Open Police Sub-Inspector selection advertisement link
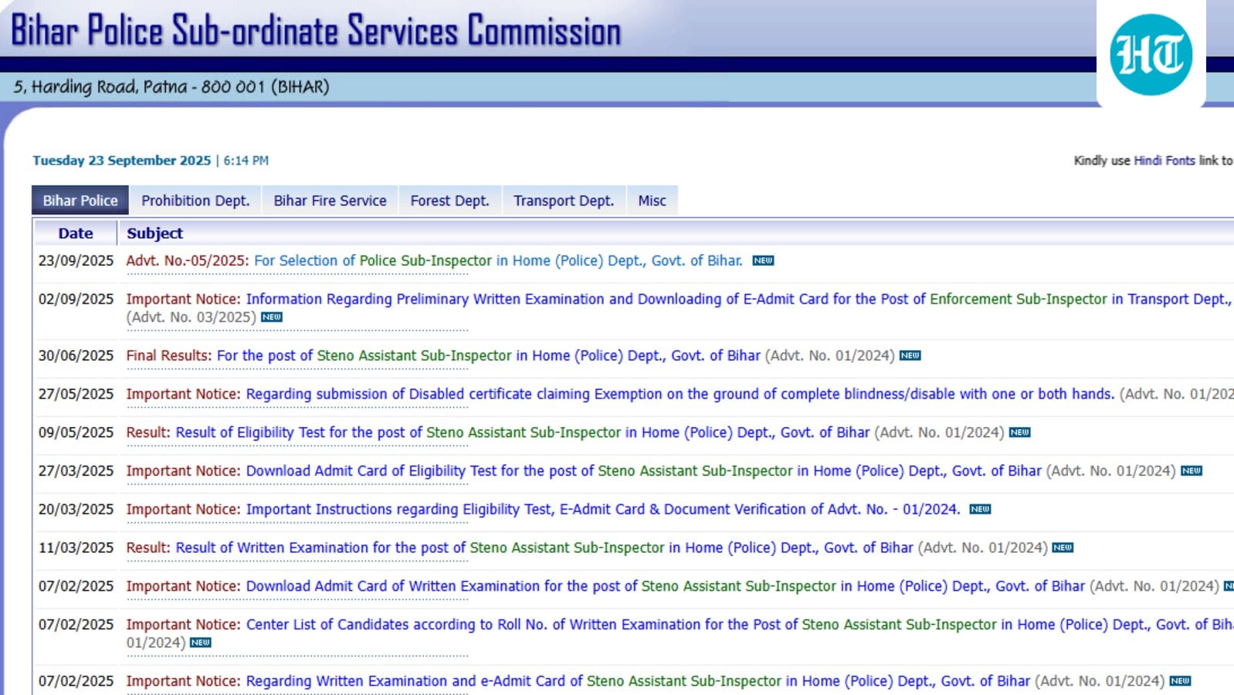 [497, 261]
